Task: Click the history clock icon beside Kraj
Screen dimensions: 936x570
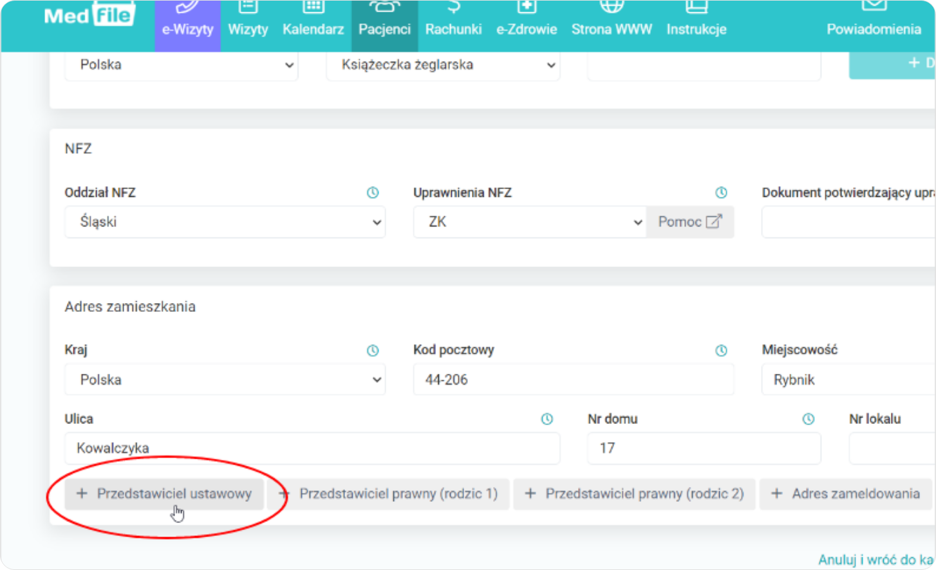Action: click(x=373, y=350)
